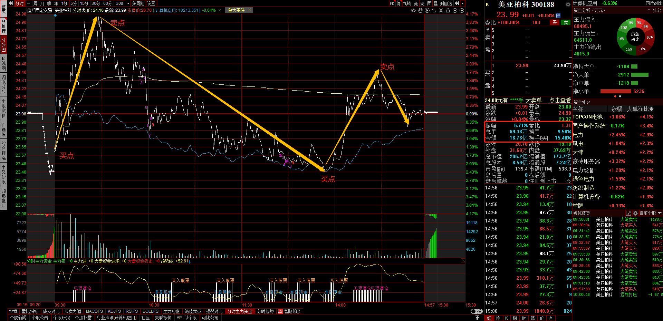Click the 净小单 red bar
Viewport: 663px width, 321px height.
pos(616,91)
